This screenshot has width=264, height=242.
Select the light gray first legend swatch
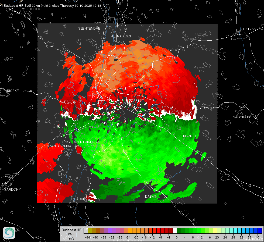click(x=86, y=231)
